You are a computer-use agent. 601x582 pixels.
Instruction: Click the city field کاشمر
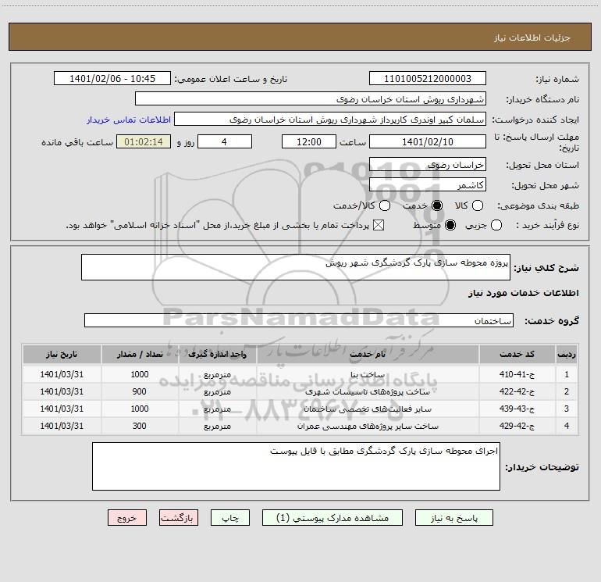(428, 185)
